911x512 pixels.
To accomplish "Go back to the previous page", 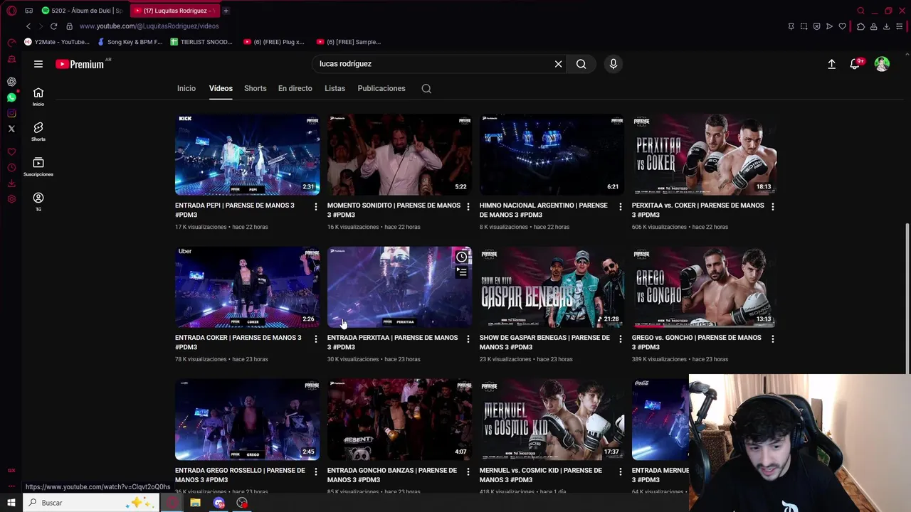I will point(28,26).
